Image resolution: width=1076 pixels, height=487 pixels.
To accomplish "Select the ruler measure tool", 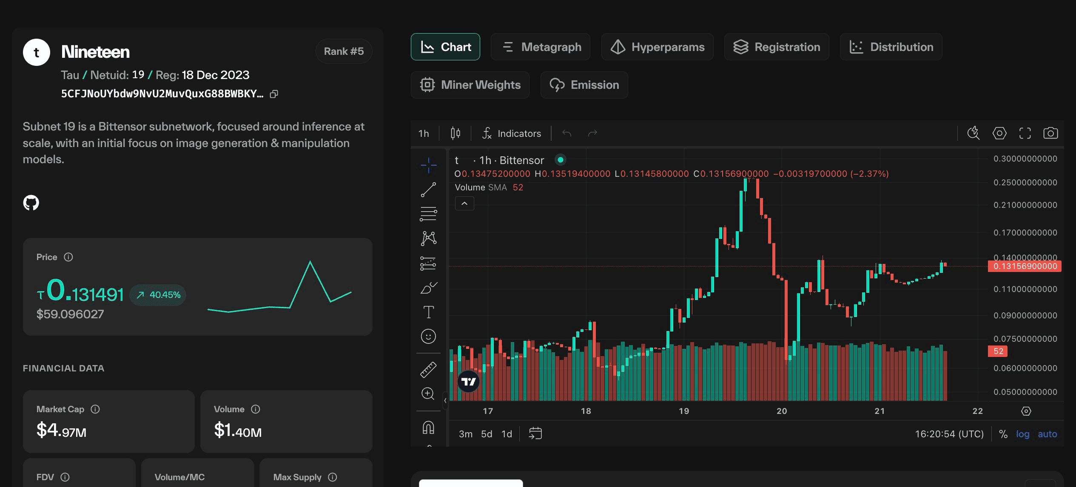I will pos(428,370).
